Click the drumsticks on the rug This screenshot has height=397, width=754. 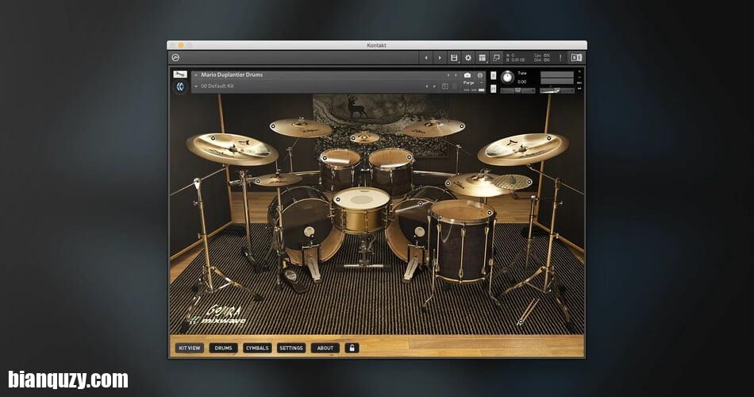point(528,311)
